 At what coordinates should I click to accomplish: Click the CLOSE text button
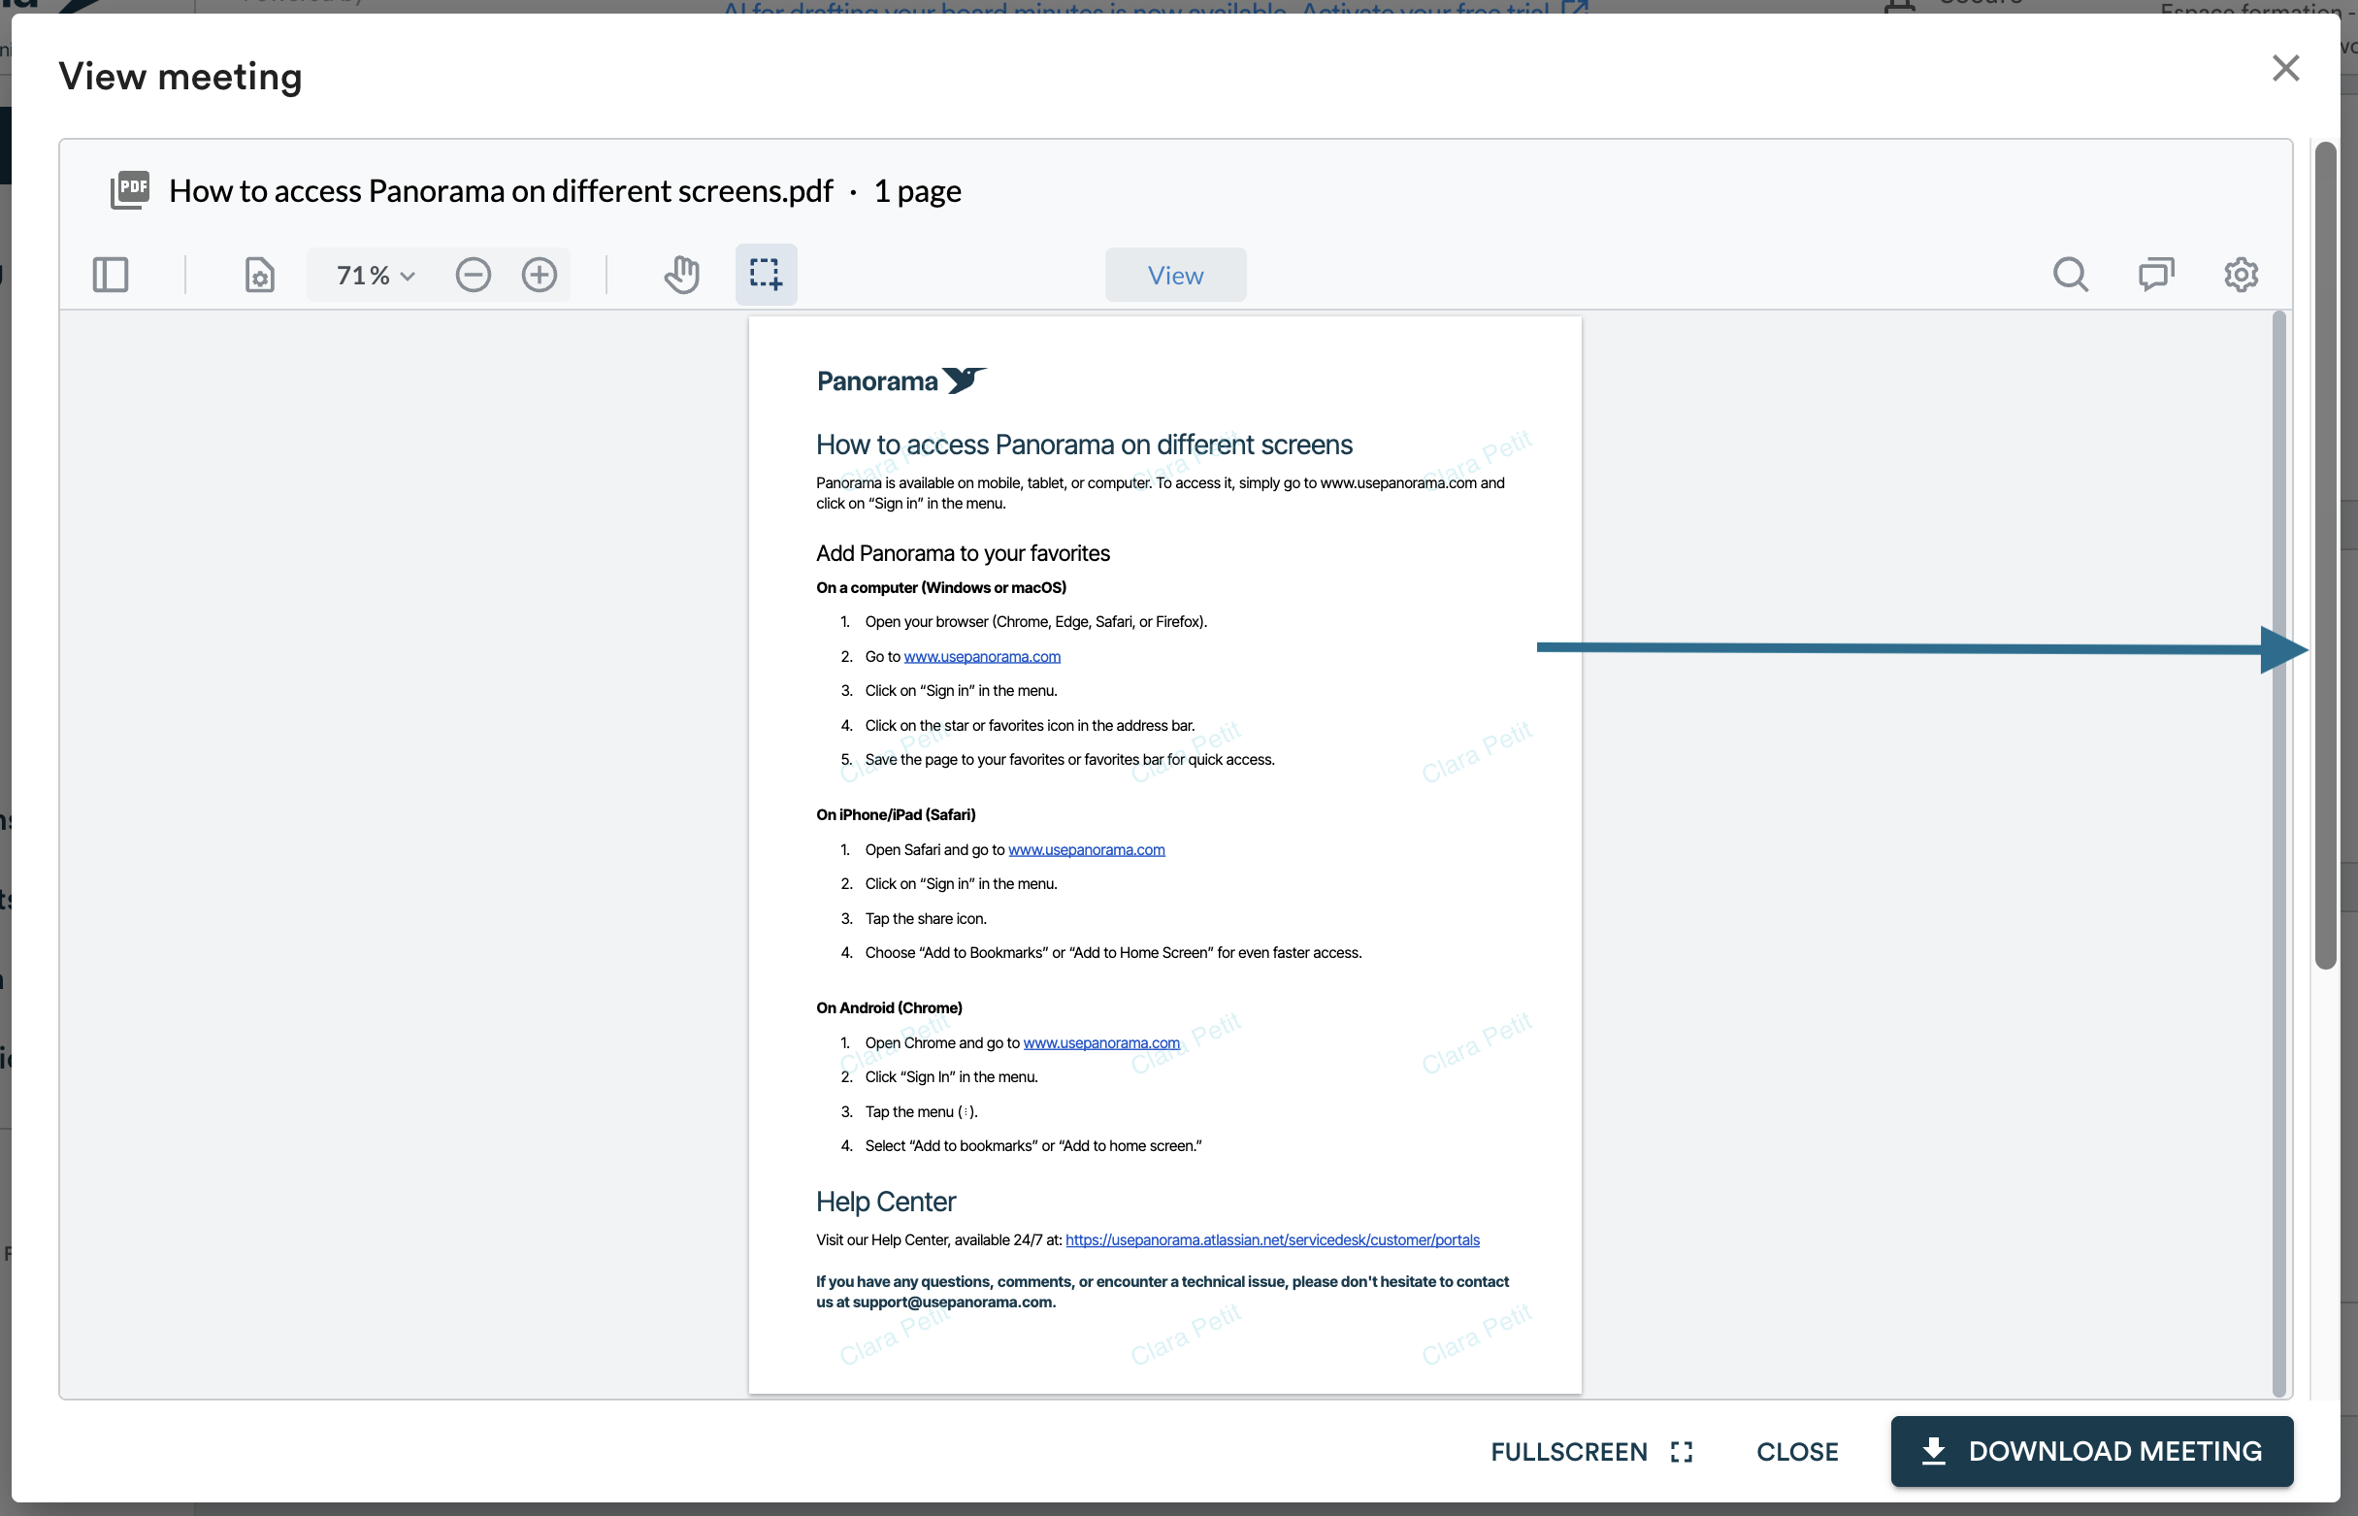(1797, 1451)
